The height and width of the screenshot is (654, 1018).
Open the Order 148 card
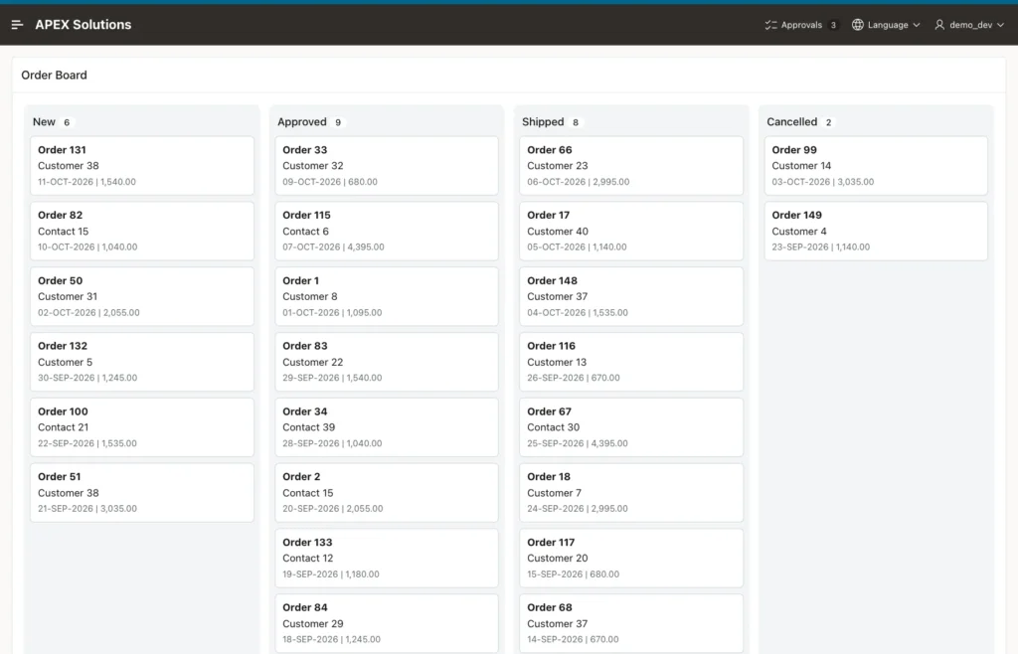click(631, 296)
